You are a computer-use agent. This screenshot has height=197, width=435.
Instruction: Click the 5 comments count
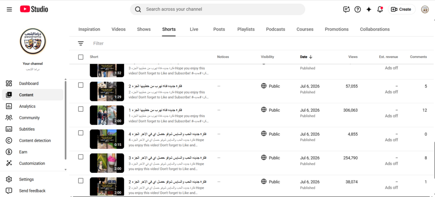(425, 86)
